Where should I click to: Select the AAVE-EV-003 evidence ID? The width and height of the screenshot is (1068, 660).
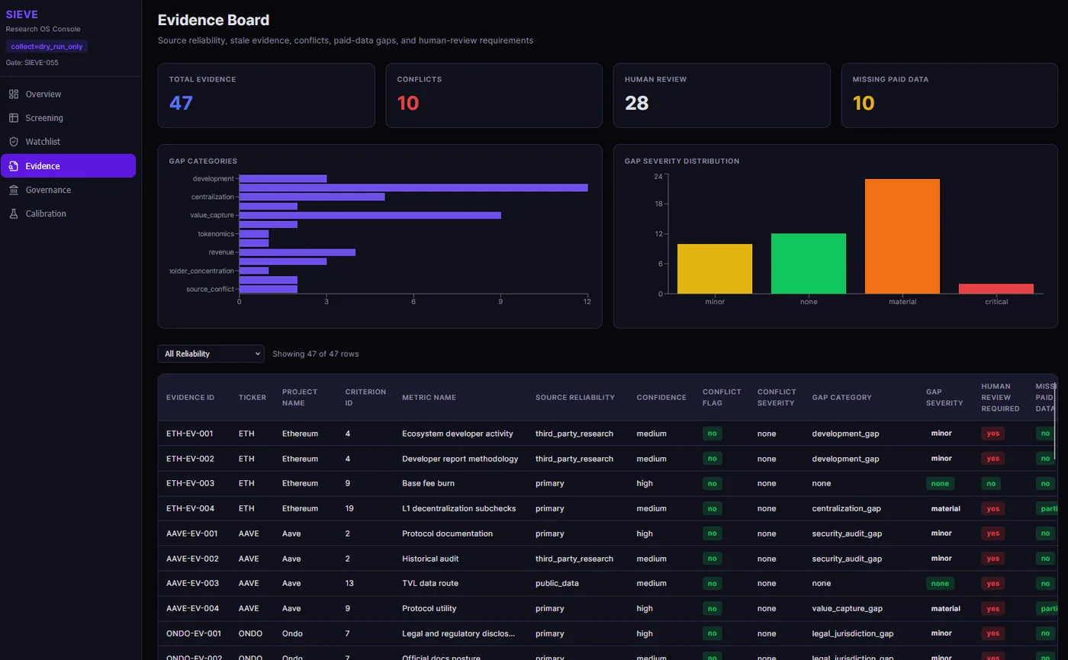click(192, 584)
